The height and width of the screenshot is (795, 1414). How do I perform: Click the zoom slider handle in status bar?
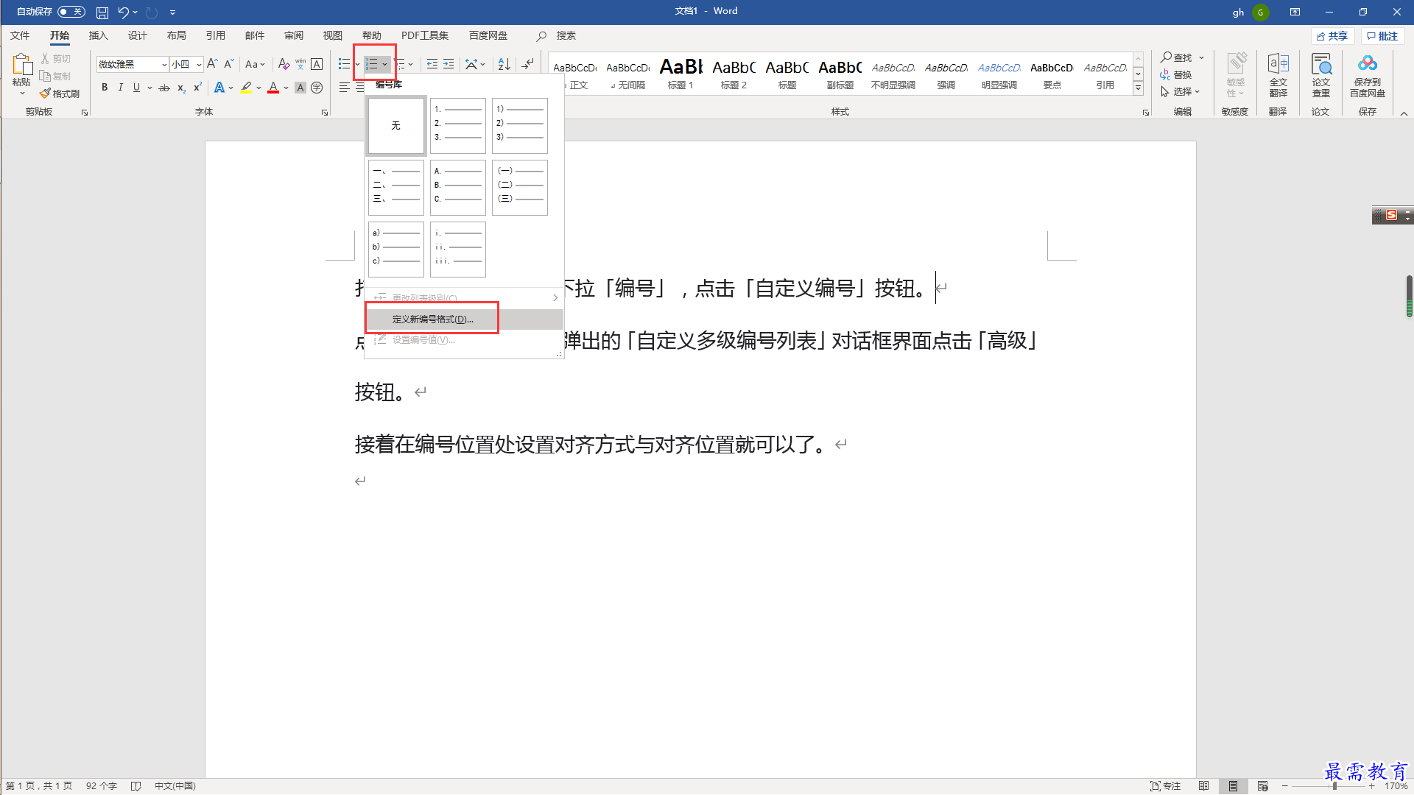pos(1334,786)
